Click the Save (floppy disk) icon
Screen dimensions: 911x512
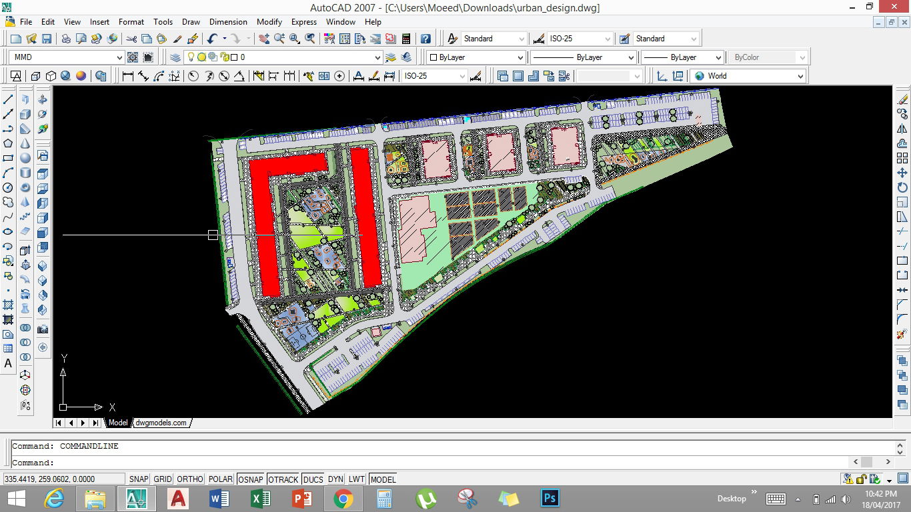pyautogui.click(x=47, y=38)
